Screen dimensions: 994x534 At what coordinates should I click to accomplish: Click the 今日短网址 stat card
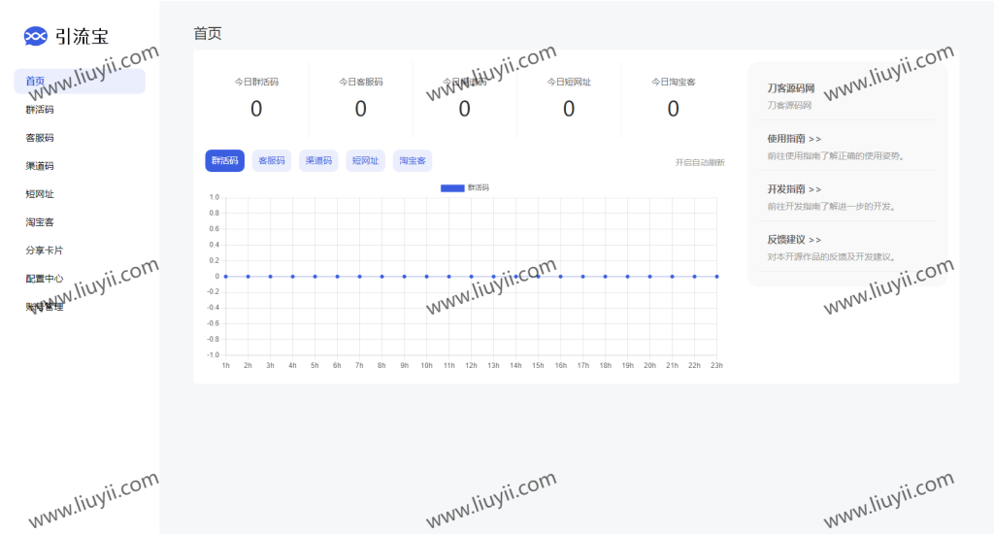[x=569, y=98]
